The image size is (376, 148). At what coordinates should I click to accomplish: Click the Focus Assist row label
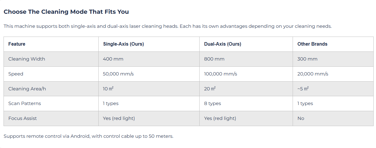tap(23, 118)
